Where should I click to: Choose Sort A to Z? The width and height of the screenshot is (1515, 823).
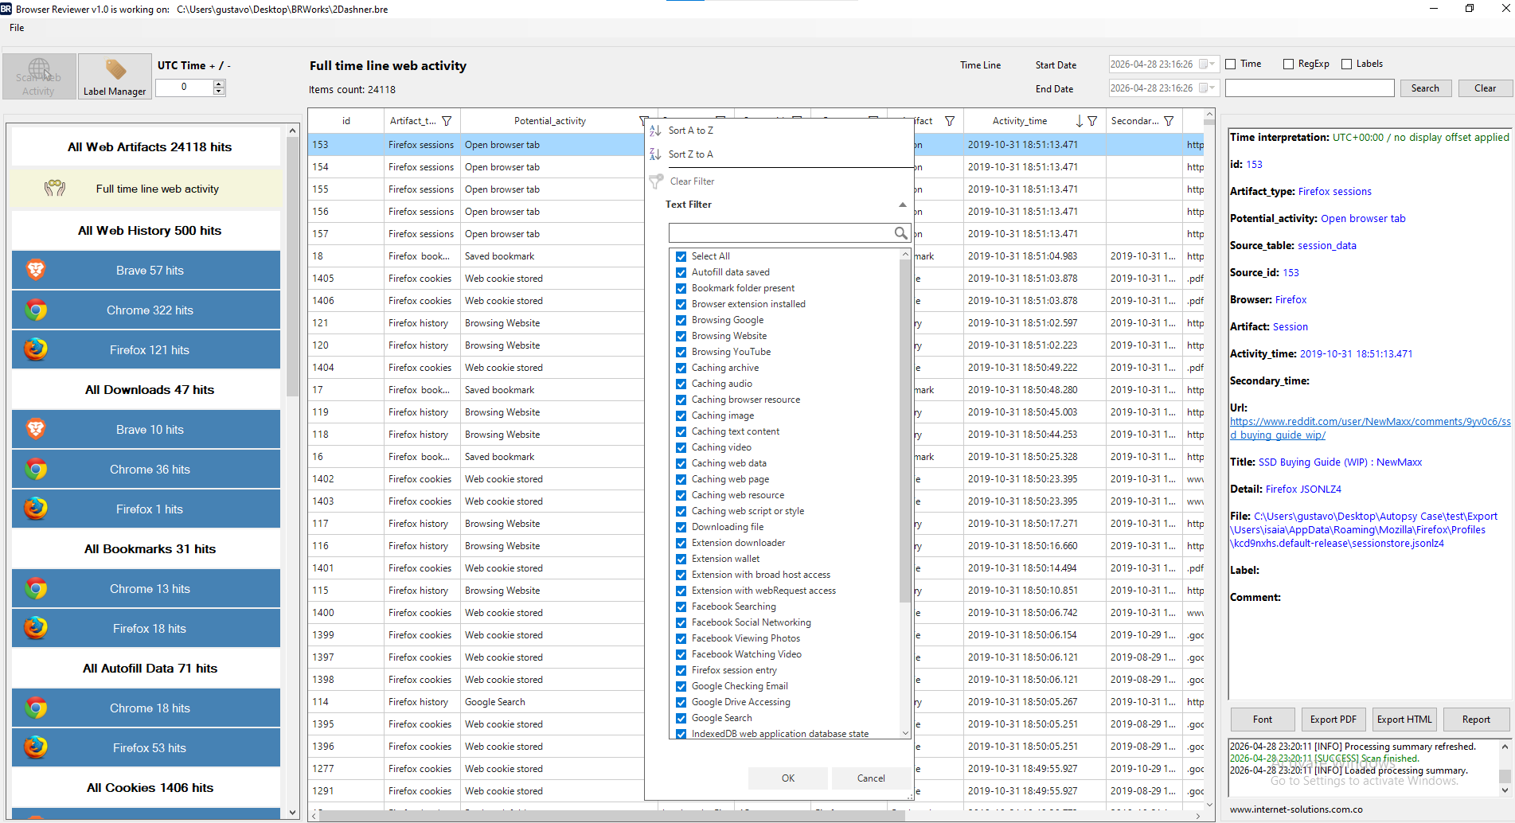691,131
